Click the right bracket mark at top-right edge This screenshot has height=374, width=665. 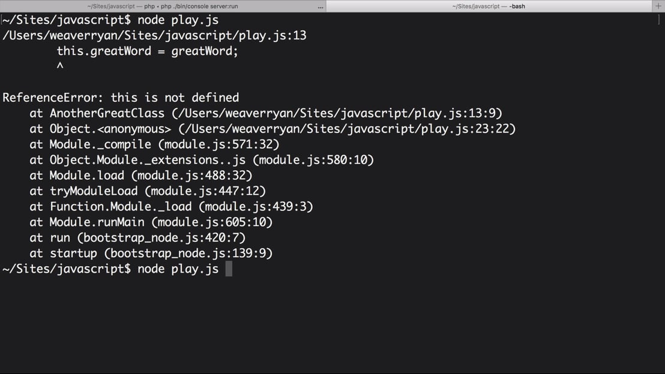pyautogui.click(x=659, y=20)
